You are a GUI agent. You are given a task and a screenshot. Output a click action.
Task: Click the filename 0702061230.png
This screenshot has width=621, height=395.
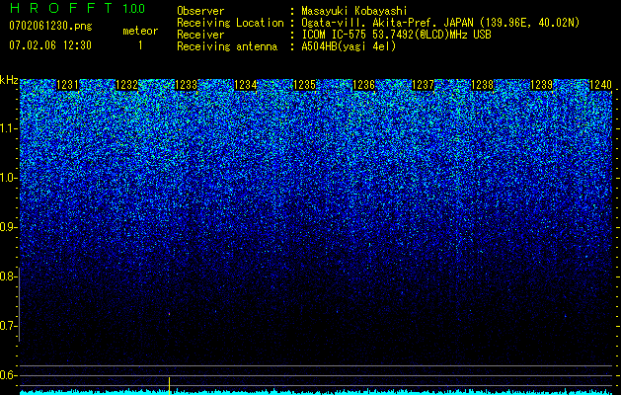(50, 27)
